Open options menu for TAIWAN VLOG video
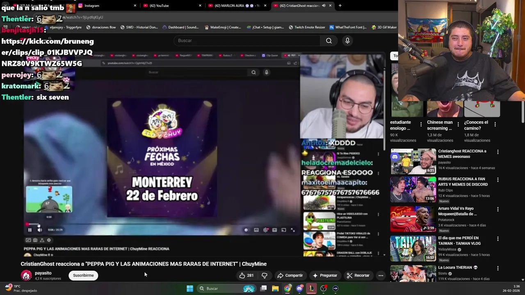525x295 pixels. tap(498, 239)
